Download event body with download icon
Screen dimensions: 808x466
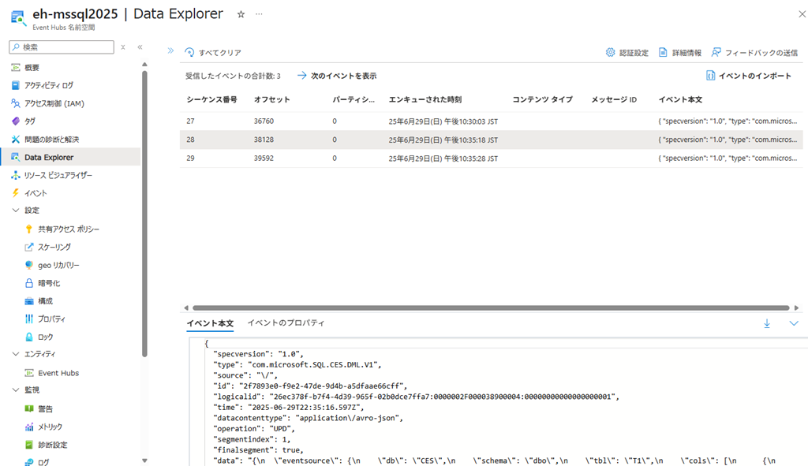click(767, 323)
